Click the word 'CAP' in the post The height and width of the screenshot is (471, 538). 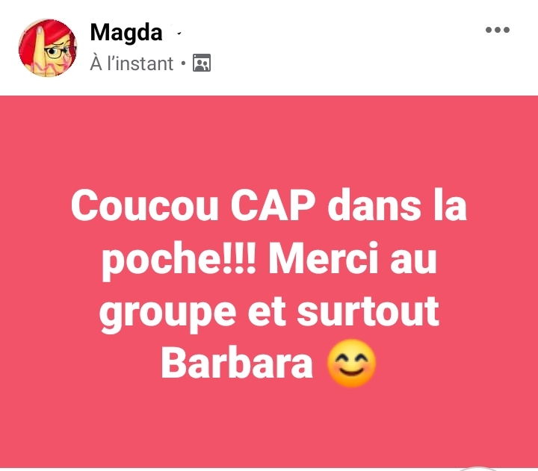coord(273,205)
